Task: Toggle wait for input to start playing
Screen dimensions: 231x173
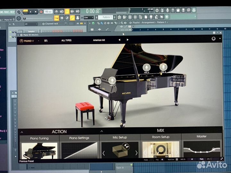Action: click(62, 11)
